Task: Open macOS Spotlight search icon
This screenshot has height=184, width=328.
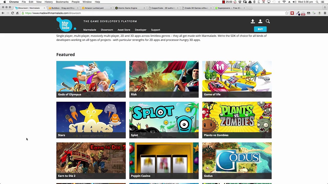Action: [317, 2]
